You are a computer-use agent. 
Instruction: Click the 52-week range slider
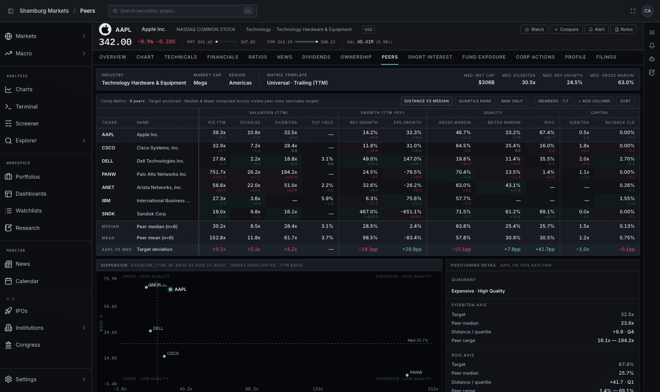pos(306,42)
